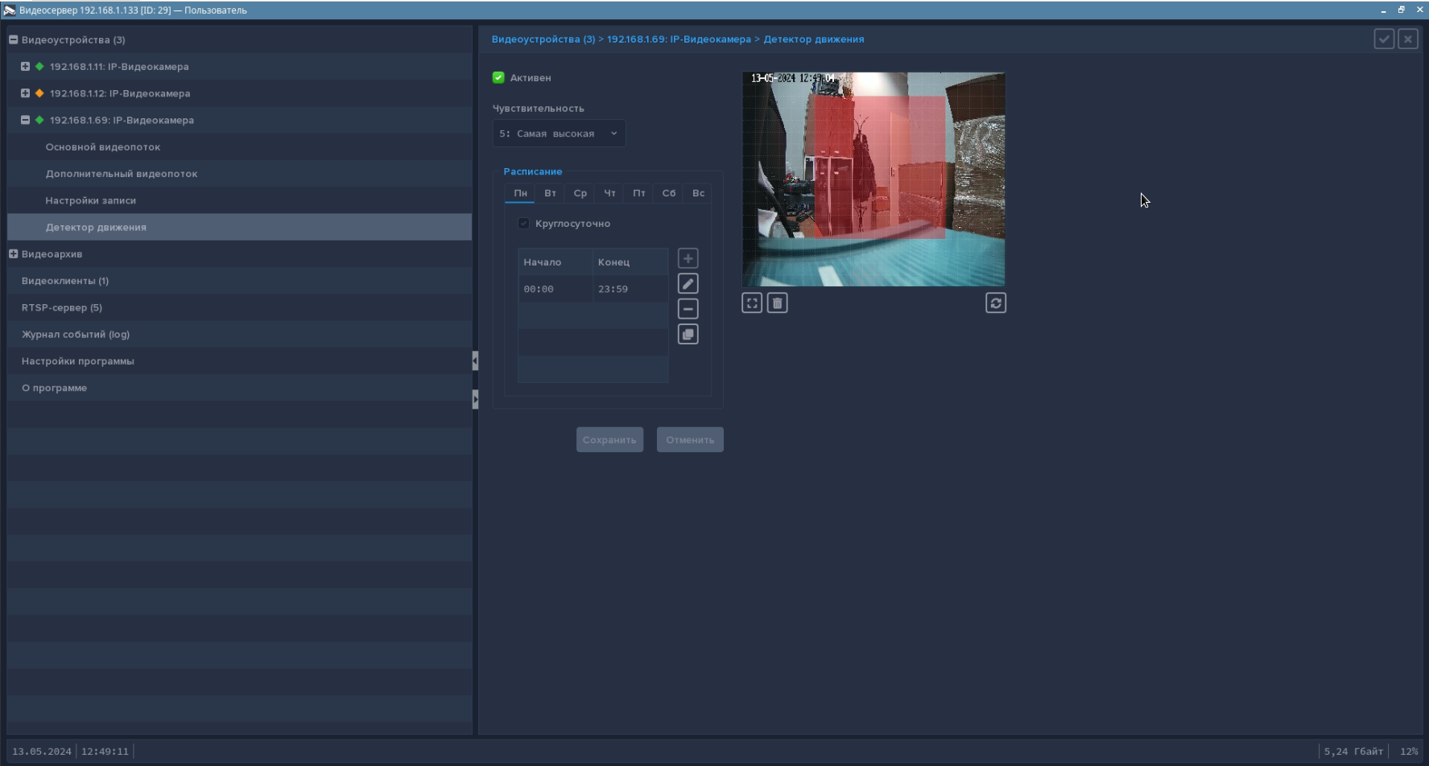Click the checkmark apply icon in header
Image resolution: width=1429 pixels, height=766 pixels.
pos(1384,39)
